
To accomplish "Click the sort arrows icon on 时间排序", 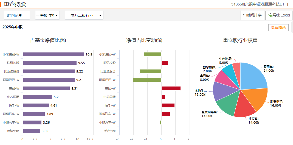I will [x=244, y=15].
